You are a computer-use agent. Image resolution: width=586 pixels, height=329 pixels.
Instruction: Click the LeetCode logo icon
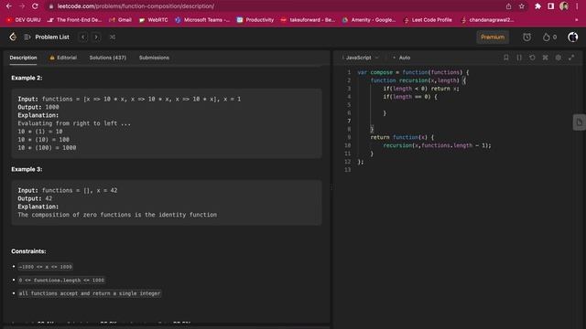13,37
